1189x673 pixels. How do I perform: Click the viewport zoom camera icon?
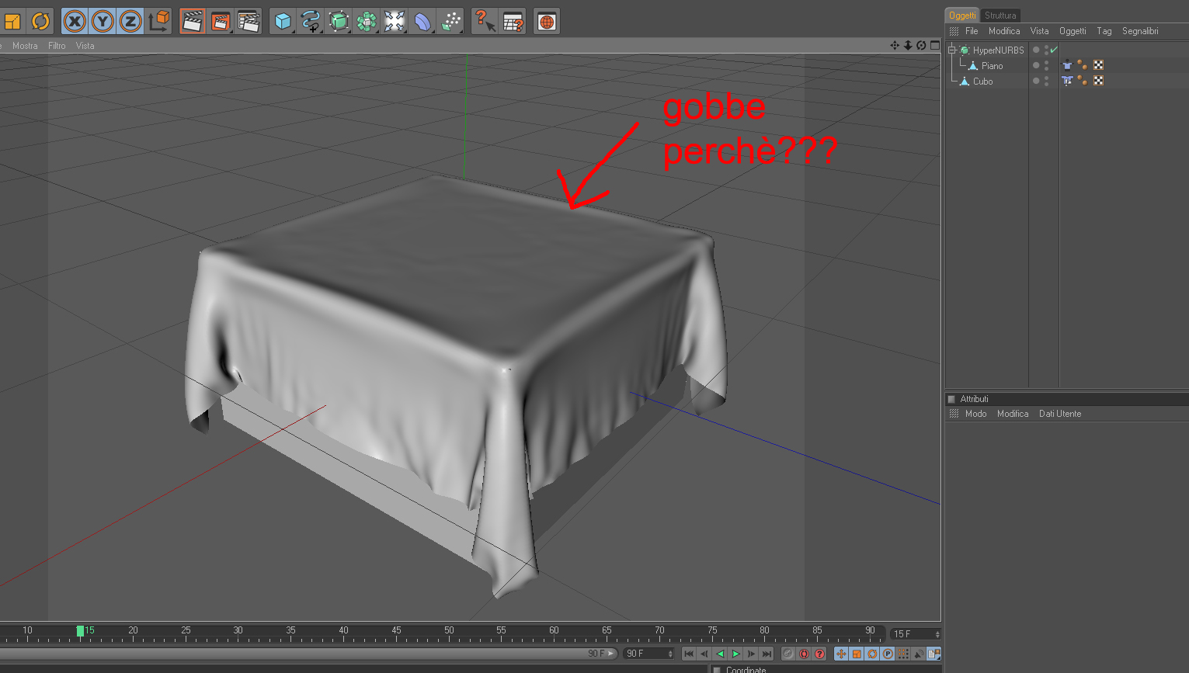pos(908,45)
